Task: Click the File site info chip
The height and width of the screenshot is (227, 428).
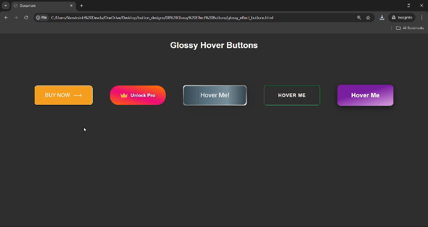Action: click(42, 18)
